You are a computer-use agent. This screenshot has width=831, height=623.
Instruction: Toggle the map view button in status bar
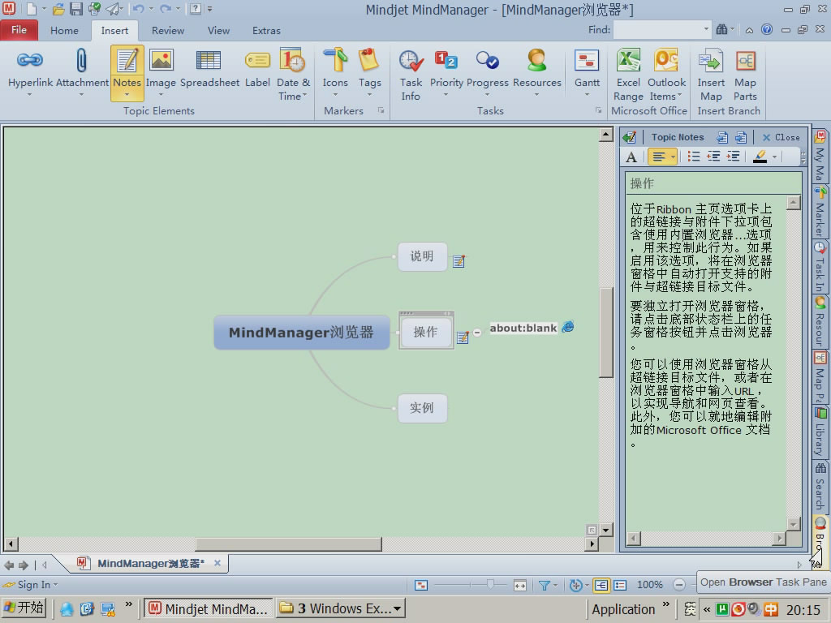pos(601,585)
